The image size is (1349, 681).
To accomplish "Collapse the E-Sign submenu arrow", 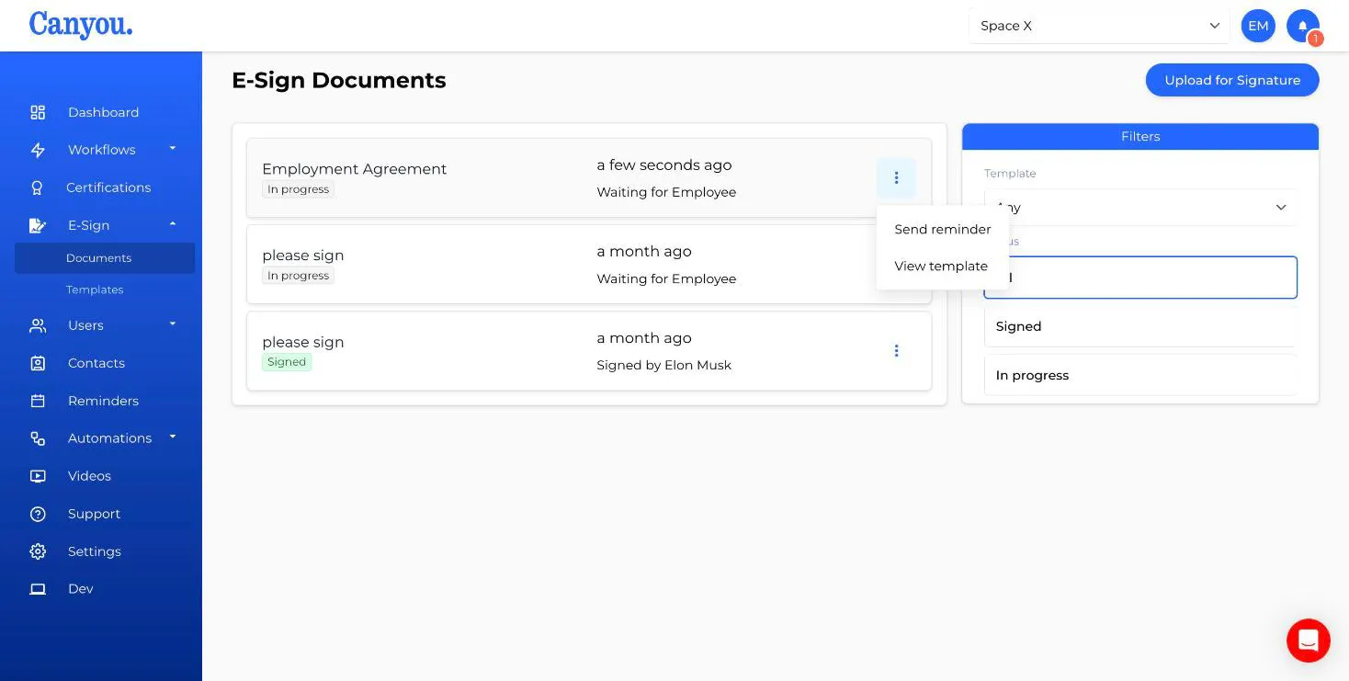I will (x=173, y=224).
